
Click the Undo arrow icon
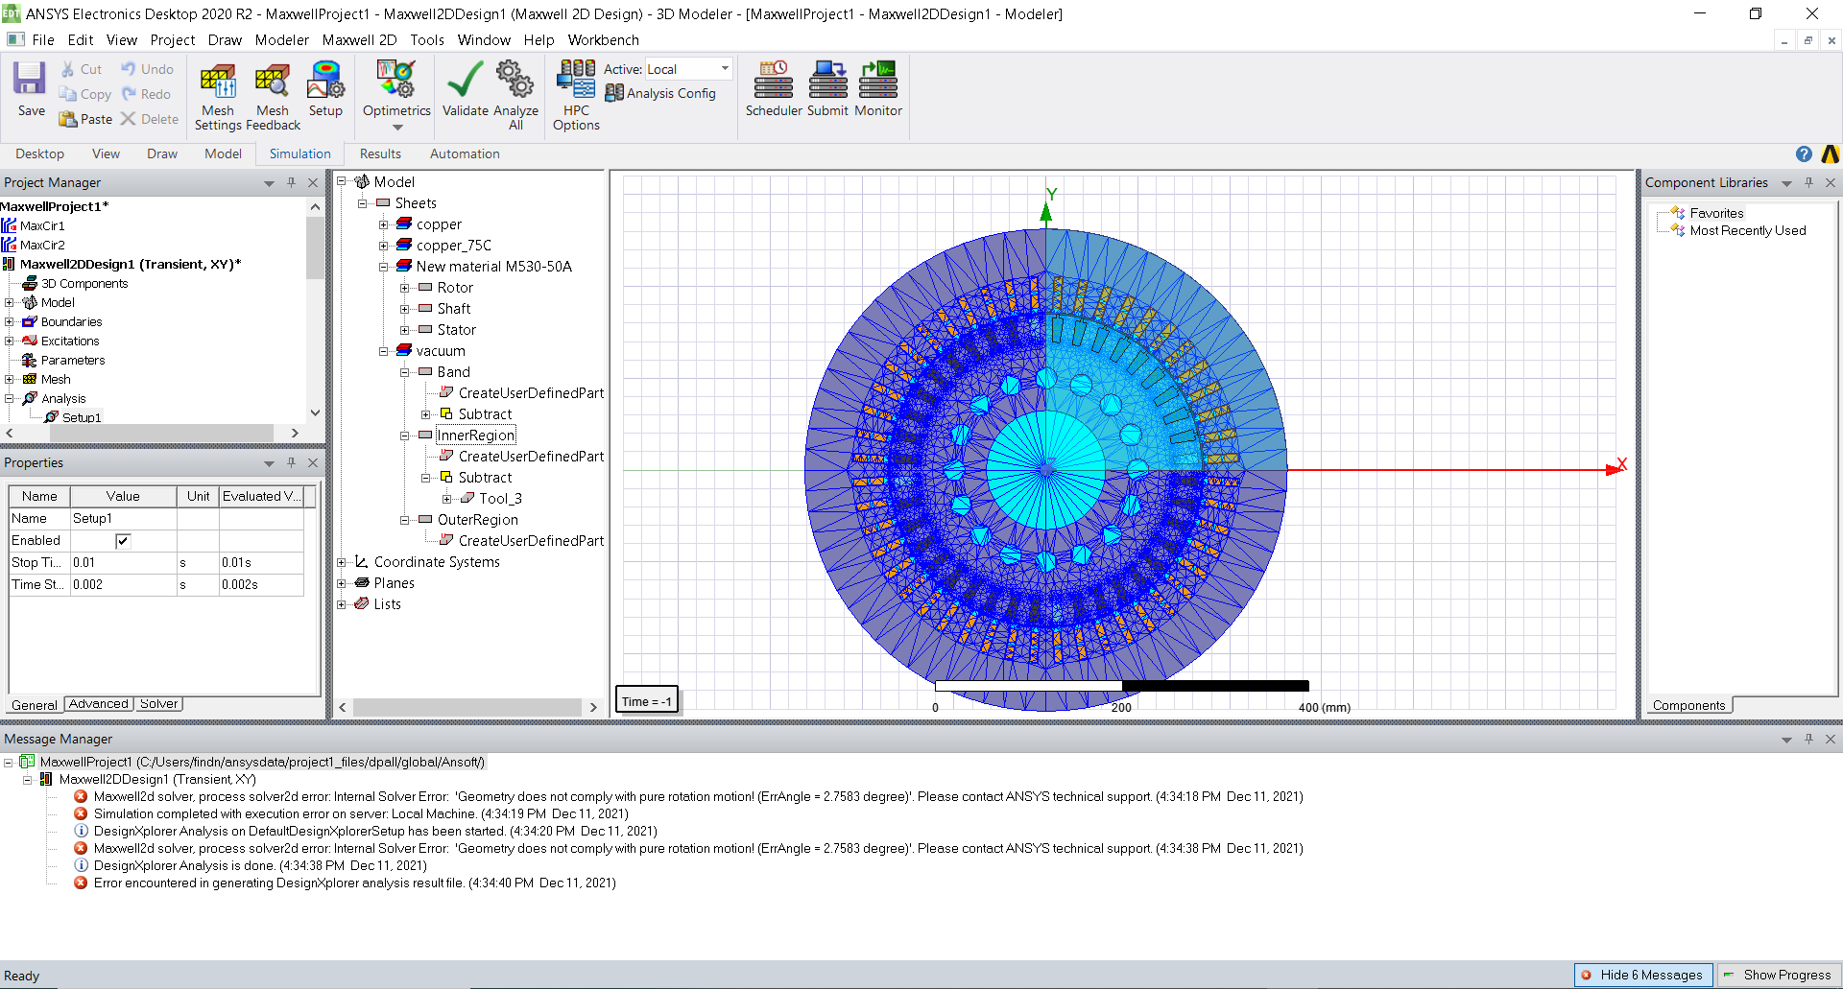click(129, 69)
